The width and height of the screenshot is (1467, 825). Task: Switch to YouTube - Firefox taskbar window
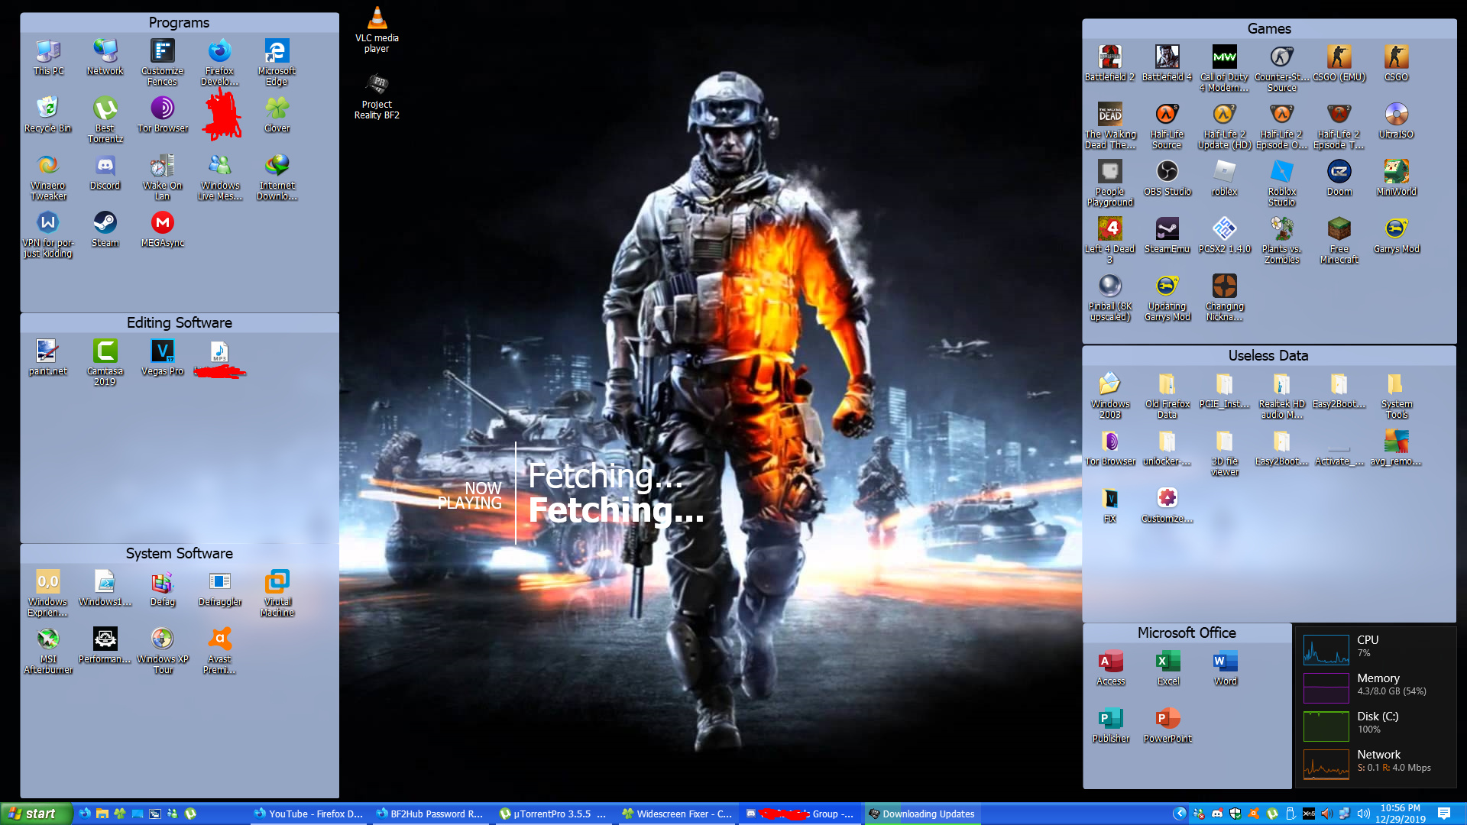(x=309, y=814)
